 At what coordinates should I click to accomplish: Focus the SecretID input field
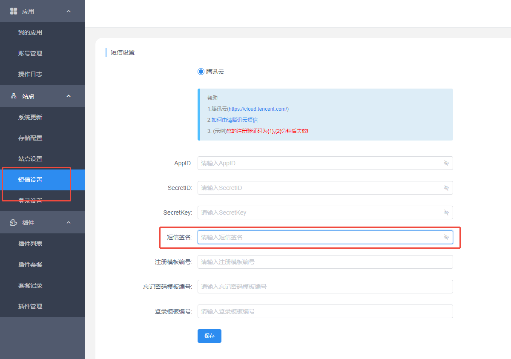pyautogui.click(x=325, y=188)
